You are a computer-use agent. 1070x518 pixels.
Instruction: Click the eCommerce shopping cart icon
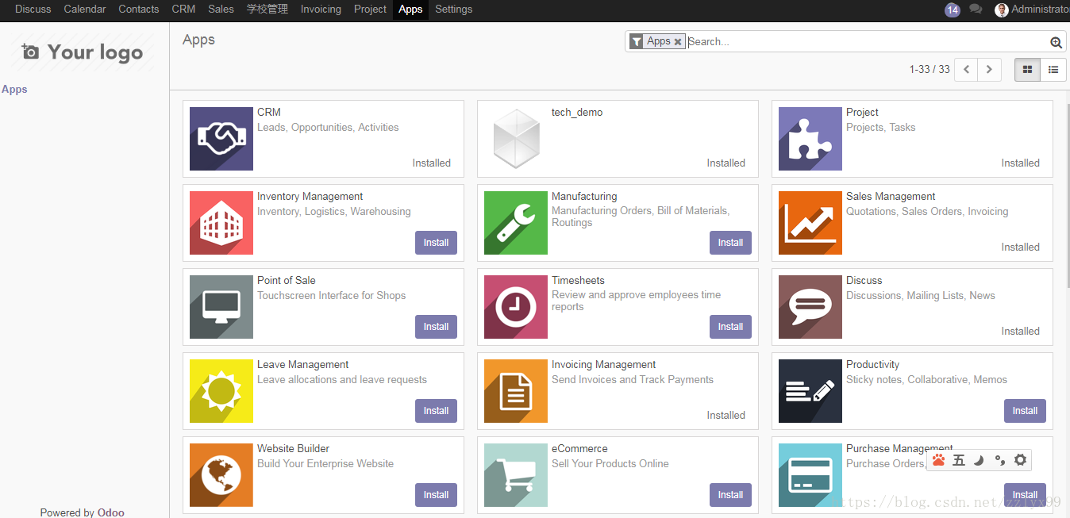(x=516, y=475)
